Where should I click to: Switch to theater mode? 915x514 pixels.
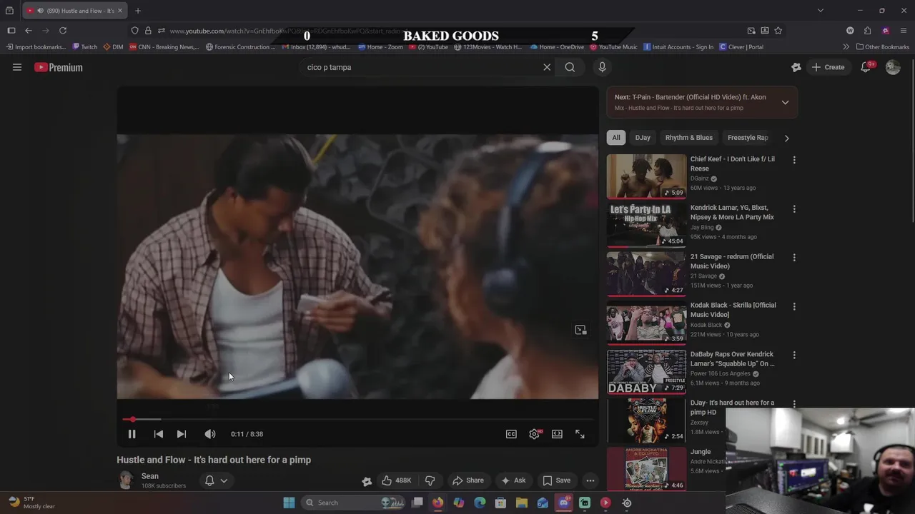tap(557, 434)
